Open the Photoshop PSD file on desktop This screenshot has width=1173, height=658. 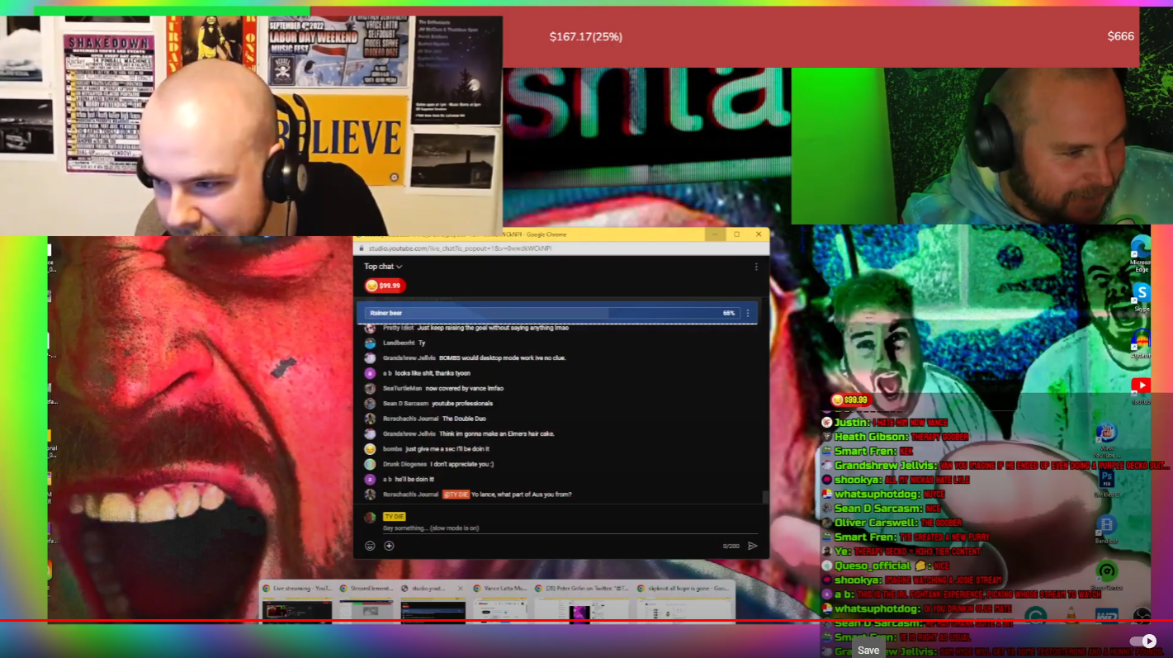[x=1106, y=481]
